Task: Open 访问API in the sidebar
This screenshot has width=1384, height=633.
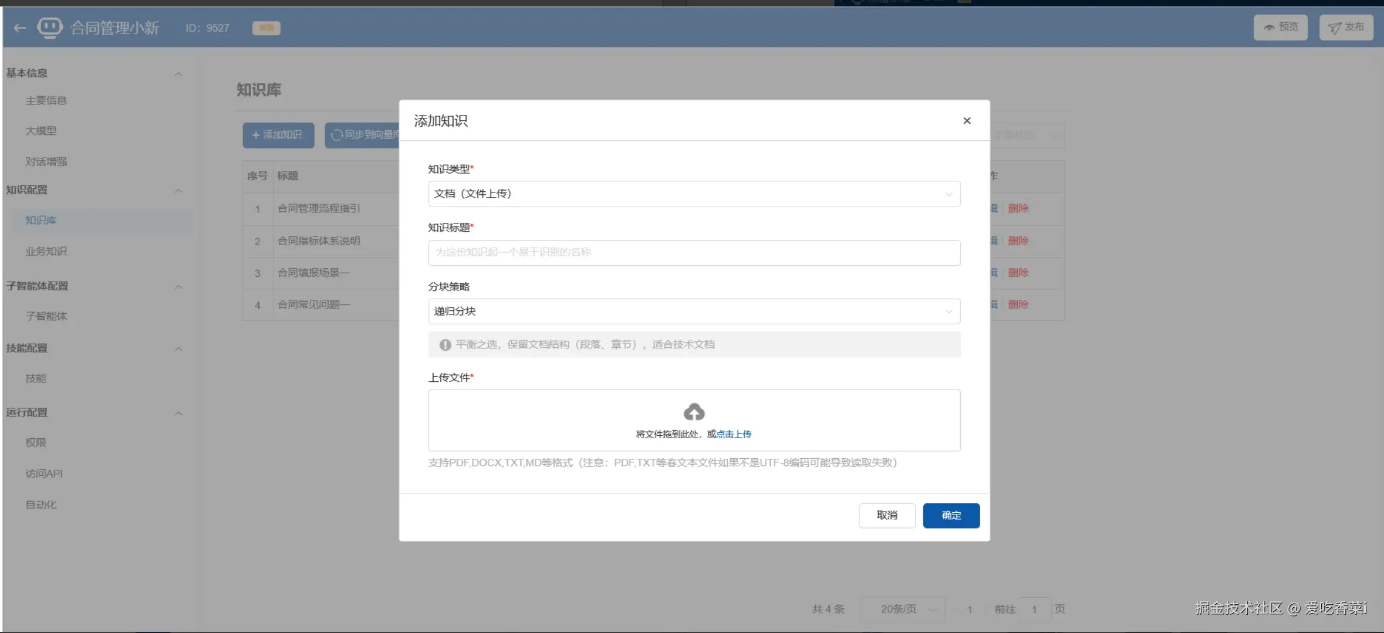Action: [44, 474]
